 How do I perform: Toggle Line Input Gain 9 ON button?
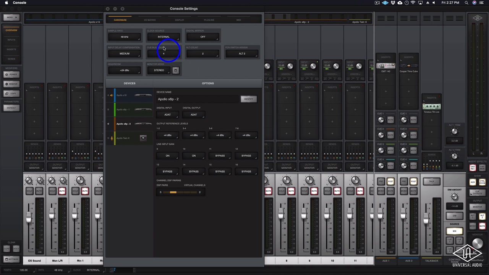pyautogui.click(x=167, y=156)
